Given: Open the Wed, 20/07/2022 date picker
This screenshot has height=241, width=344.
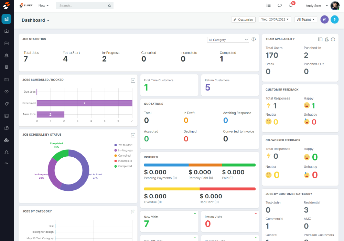Looking at the screenshot, I should point(275,20).
